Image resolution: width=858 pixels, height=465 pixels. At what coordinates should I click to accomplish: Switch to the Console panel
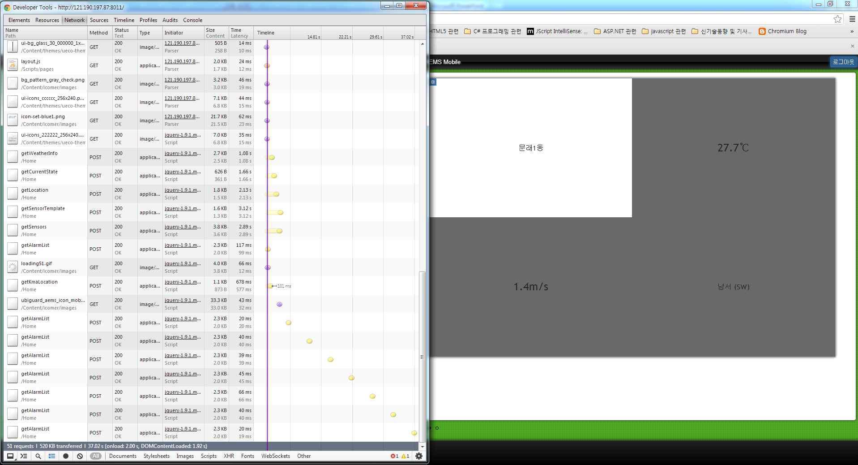pyautogui.click(x=193, y=20)
